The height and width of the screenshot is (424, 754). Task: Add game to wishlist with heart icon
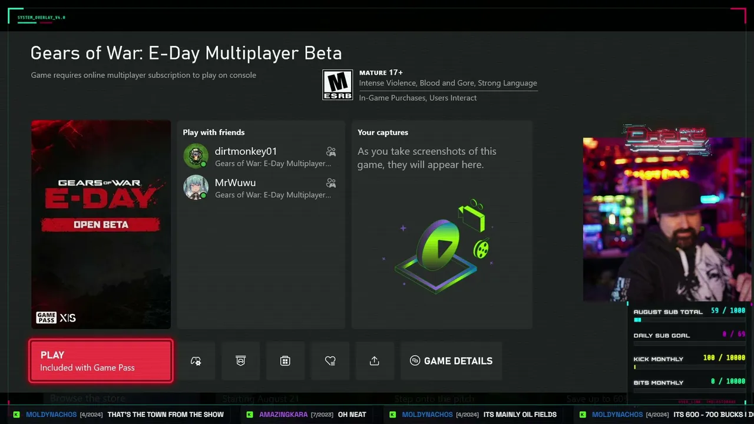click(x=330, y=361)
